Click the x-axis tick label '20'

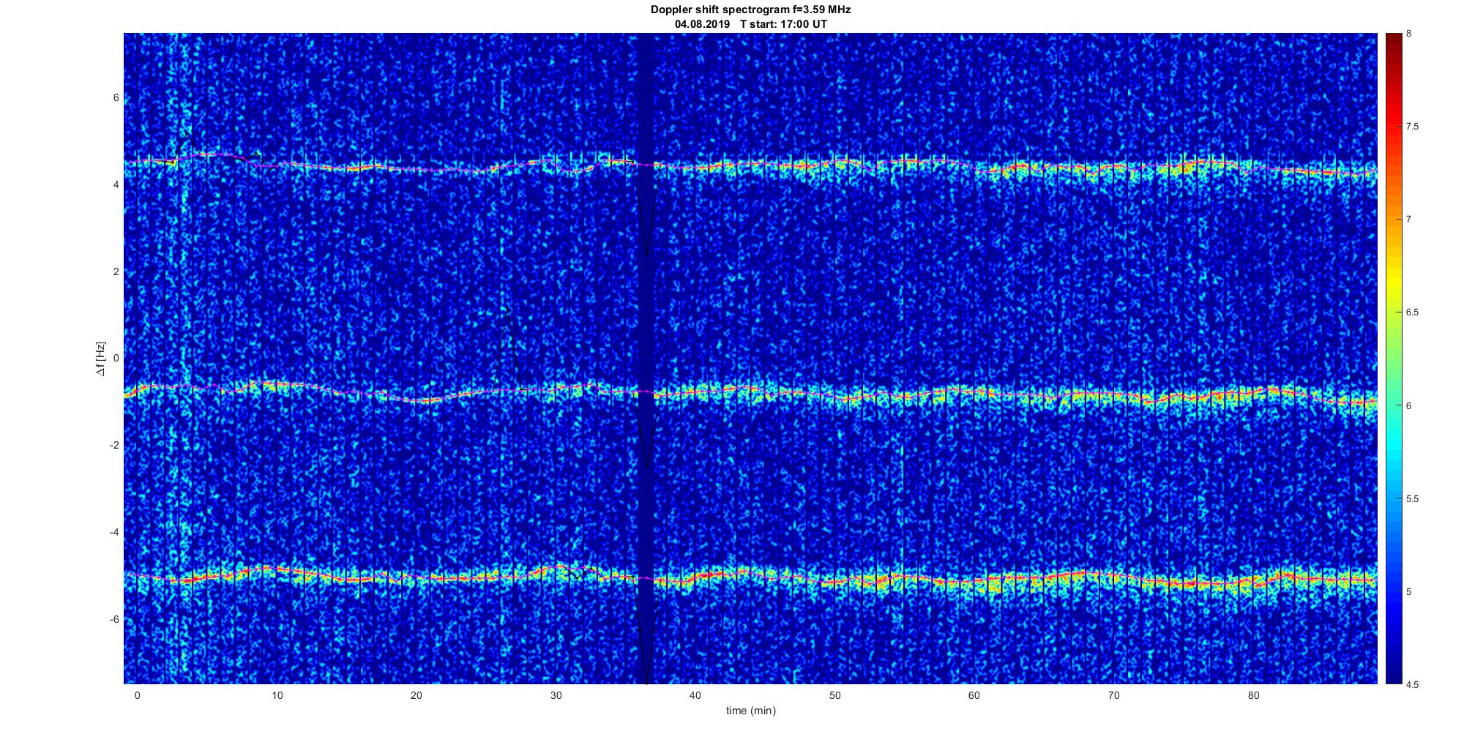pos(417,695)
